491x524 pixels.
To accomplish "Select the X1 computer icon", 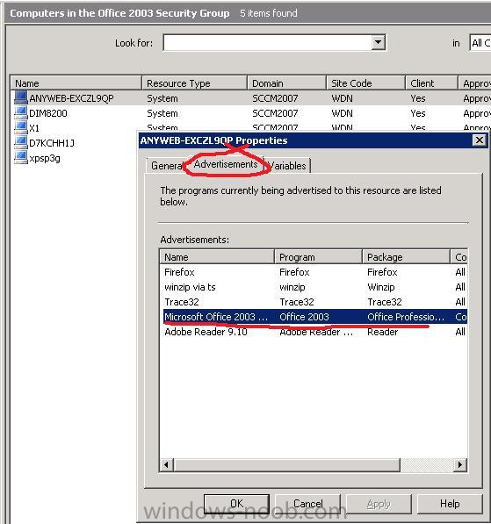I will point(21,127).
